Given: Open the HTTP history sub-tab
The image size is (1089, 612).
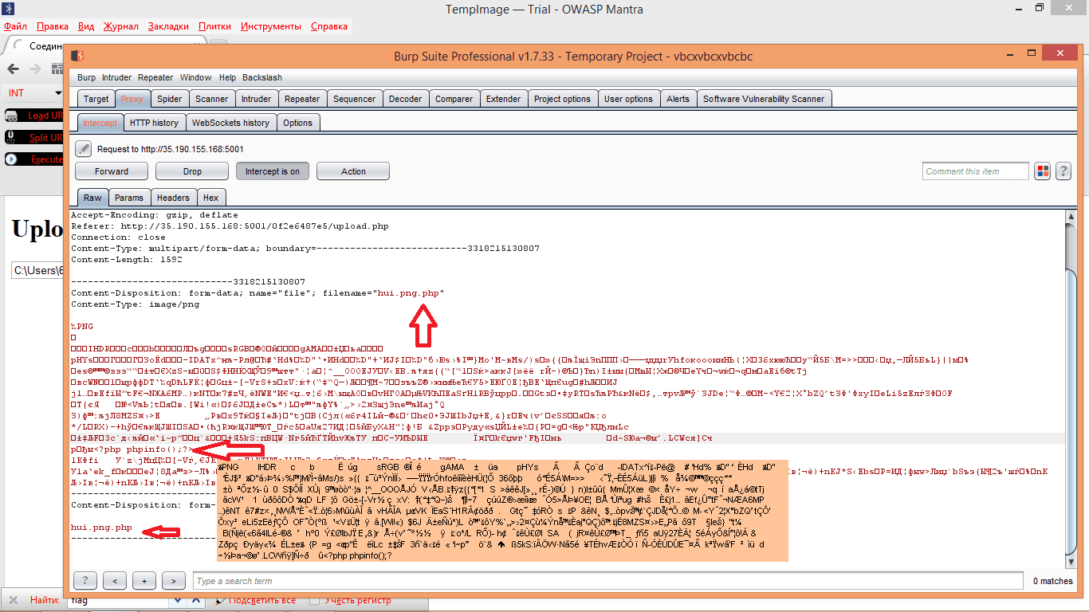Looking at the screenshot, I should coord(154,123).
